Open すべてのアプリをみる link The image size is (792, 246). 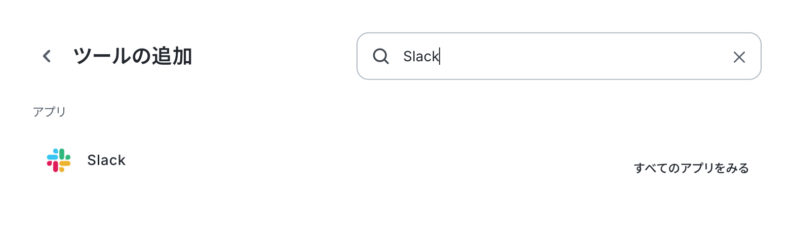coord(691,168)
